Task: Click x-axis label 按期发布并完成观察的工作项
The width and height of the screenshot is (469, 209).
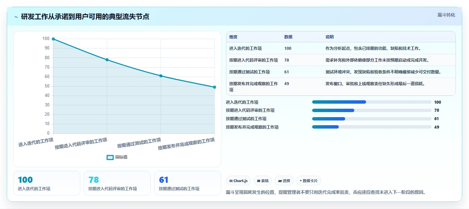Action: coord(186,144)
